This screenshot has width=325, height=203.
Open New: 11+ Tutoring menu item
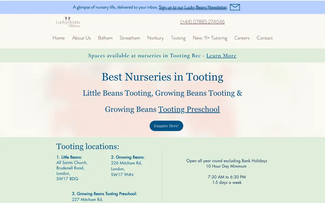[x=210, y=38]
